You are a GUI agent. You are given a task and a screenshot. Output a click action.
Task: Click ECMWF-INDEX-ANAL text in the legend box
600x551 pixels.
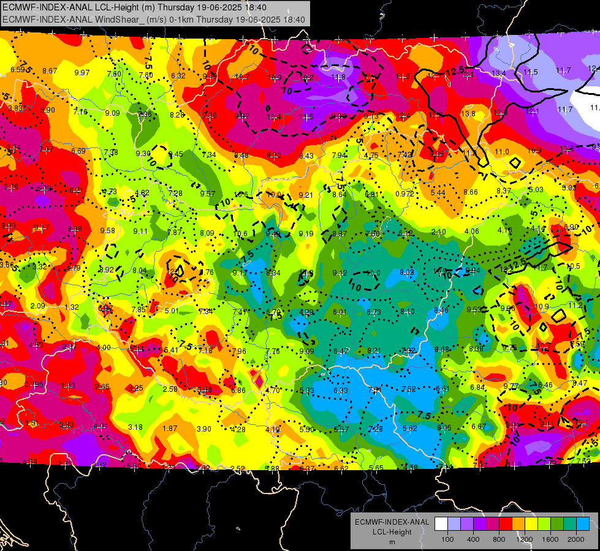[x=392, y=522]
